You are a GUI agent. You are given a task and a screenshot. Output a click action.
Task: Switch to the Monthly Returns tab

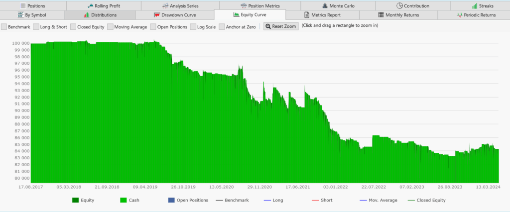[x=399, y=15]
